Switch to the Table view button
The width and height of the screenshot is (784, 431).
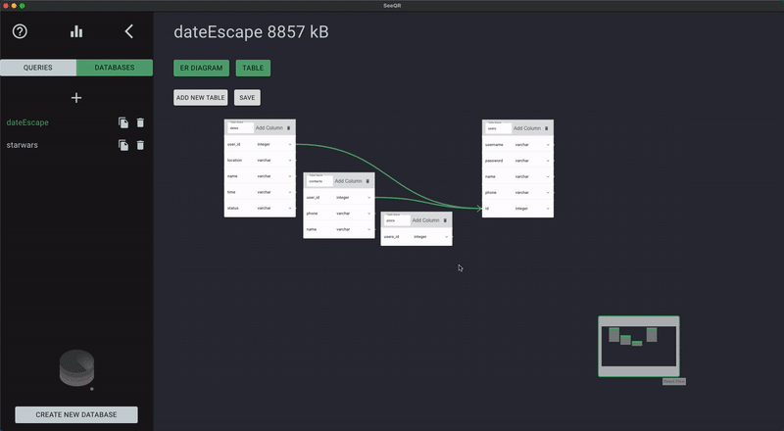253,68
